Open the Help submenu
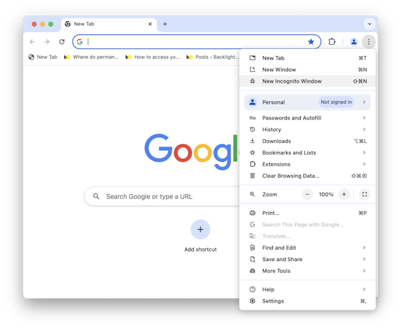The image size is (401, 329). [307, 289]
